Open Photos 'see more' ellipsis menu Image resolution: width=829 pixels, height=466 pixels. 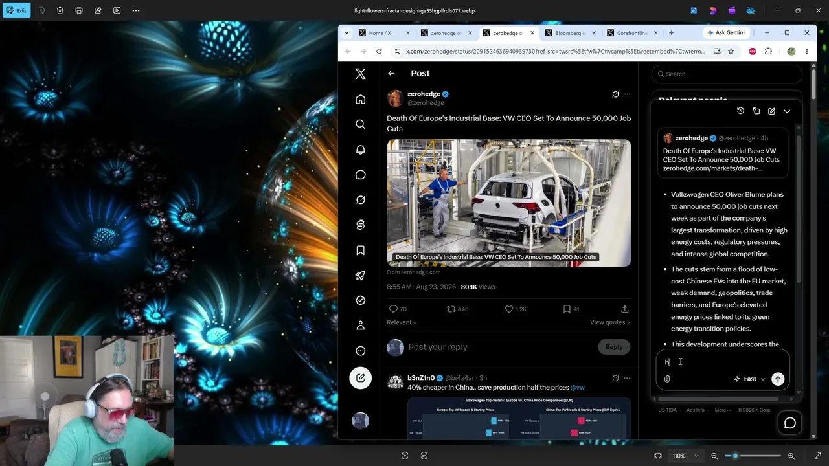[x=136, y=10]
